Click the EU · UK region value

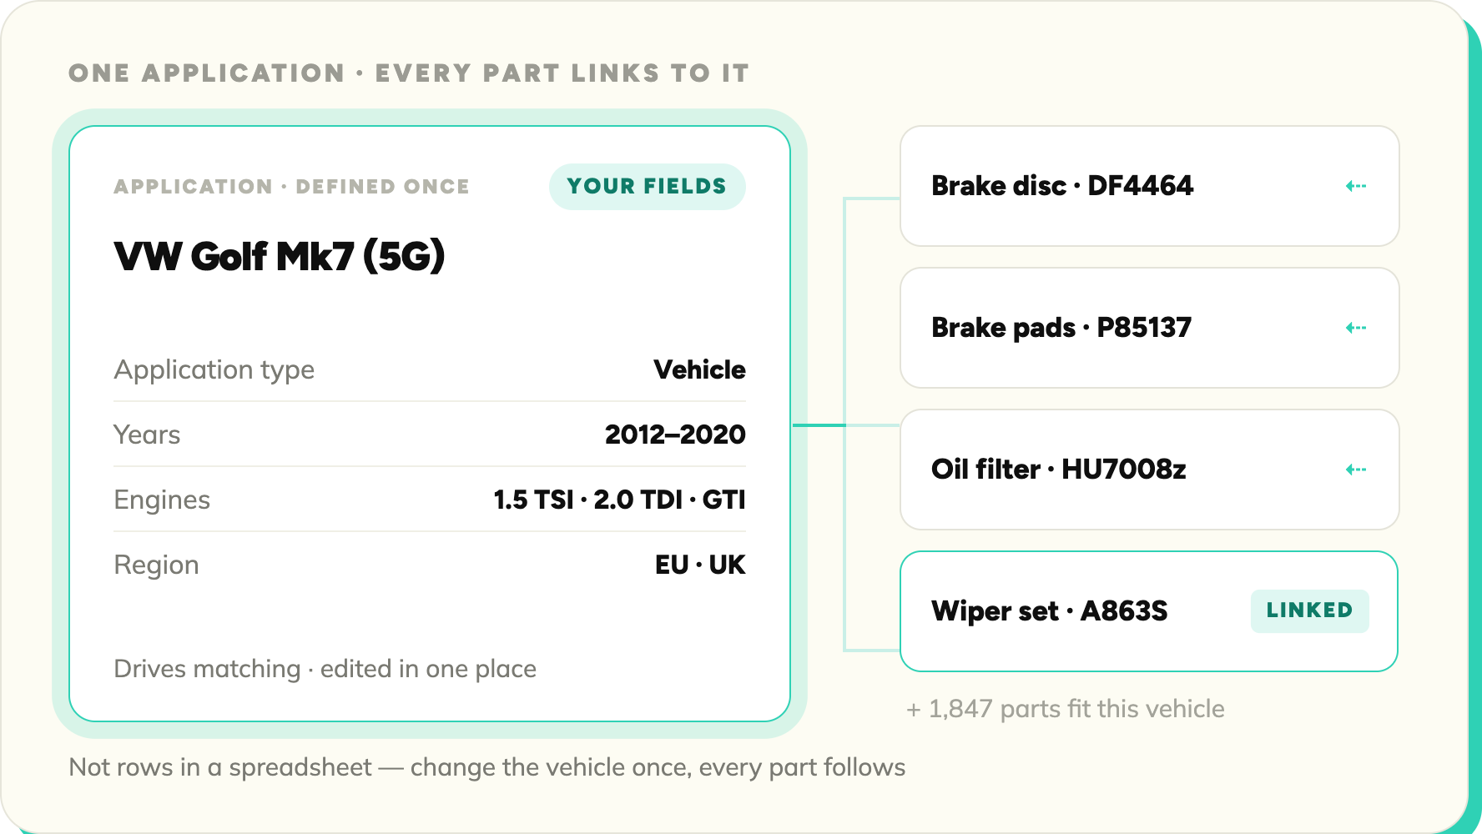point(700,565)
